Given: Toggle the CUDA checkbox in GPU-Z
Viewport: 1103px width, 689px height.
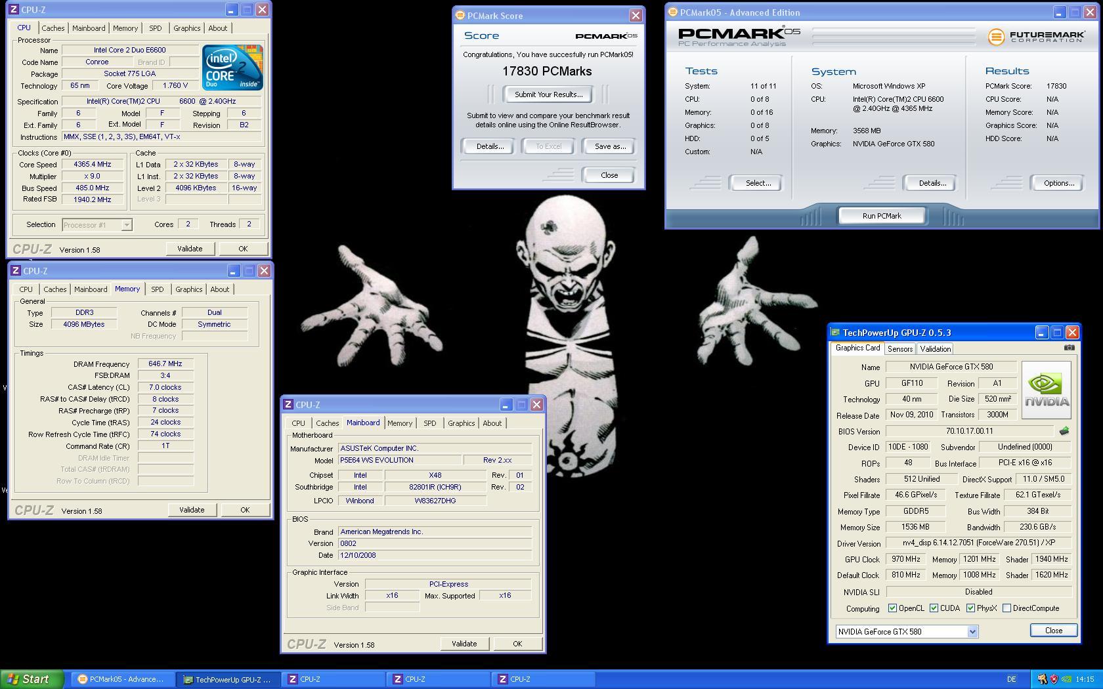Looking at the screenshot, I should pos(934,608).
